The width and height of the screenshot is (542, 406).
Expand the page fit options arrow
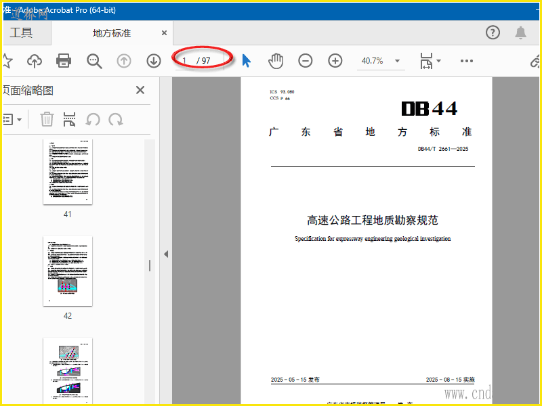point(438,61)
